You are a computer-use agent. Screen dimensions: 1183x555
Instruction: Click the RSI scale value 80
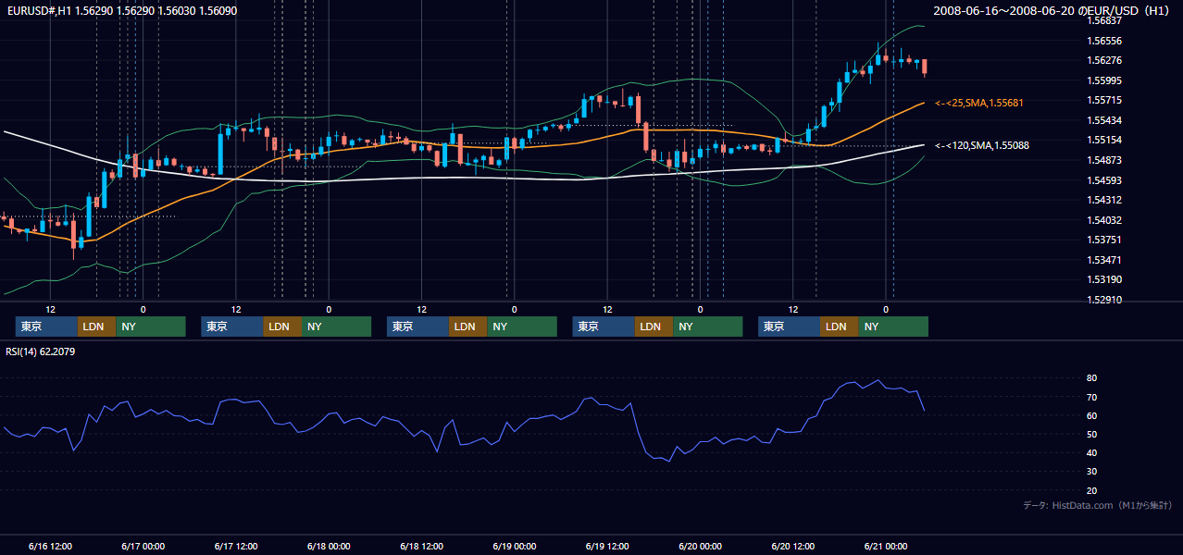coord(1092,378)
